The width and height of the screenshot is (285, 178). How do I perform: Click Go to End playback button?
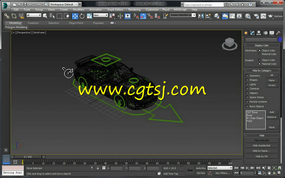tap(258, 168)
